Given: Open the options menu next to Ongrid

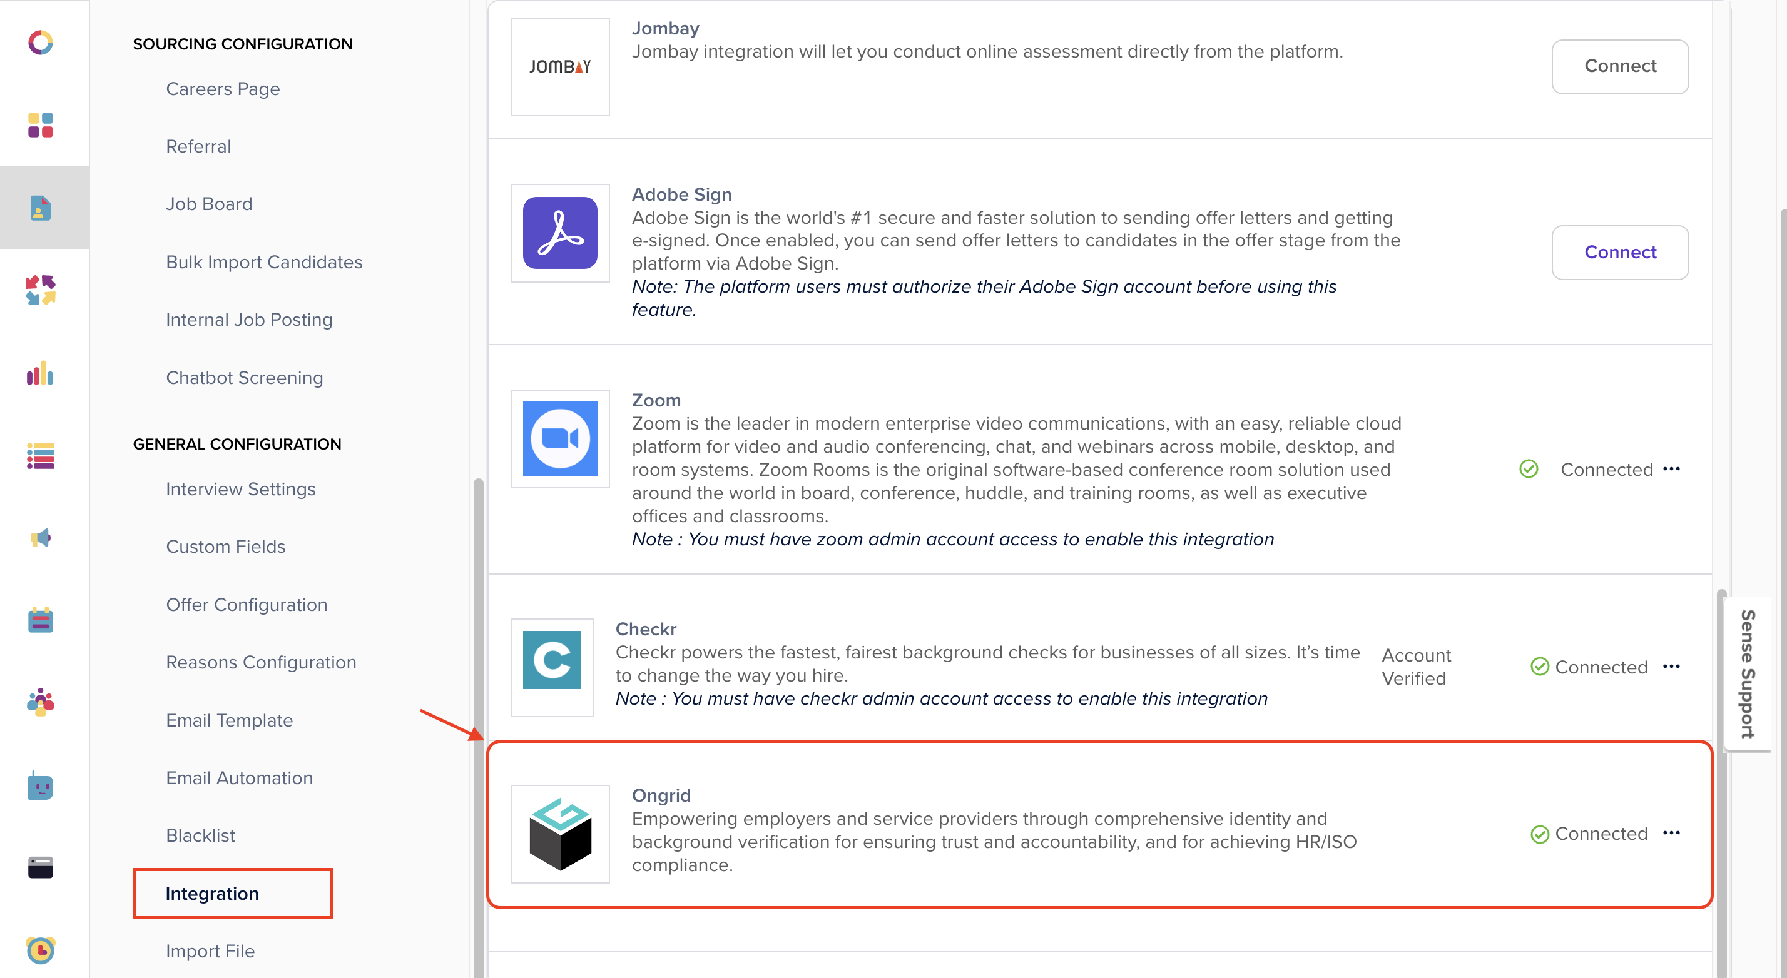Looking at the screenshot, I should 1672,834.
